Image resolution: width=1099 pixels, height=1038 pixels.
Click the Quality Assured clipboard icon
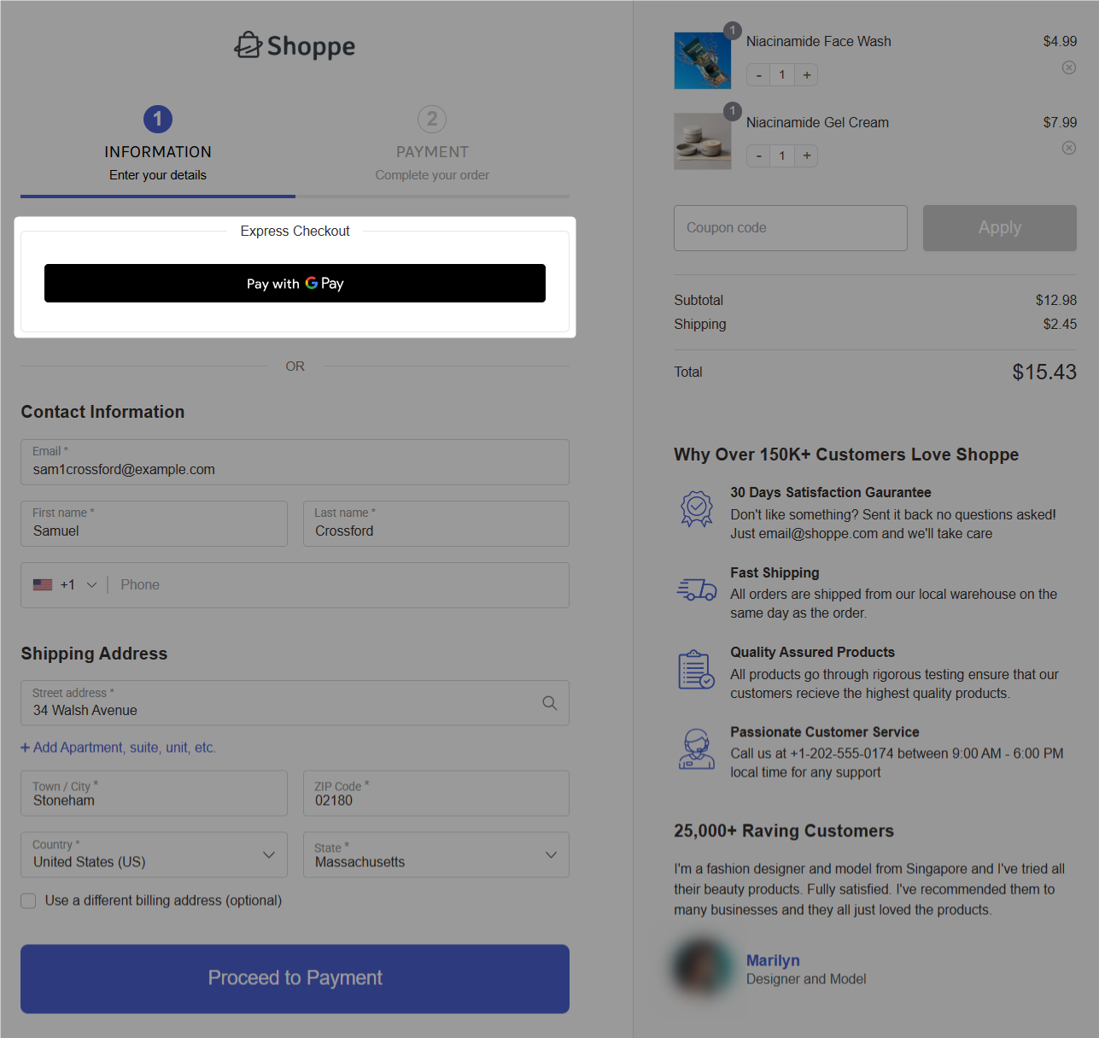coord(696,669)
